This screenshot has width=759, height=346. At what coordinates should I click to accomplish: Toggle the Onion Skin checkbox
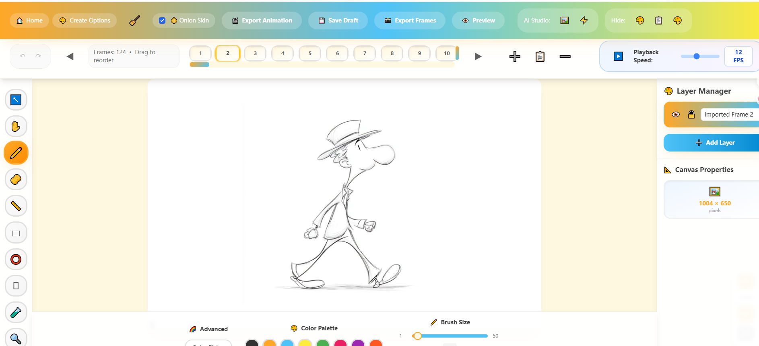tap(162, 20)
